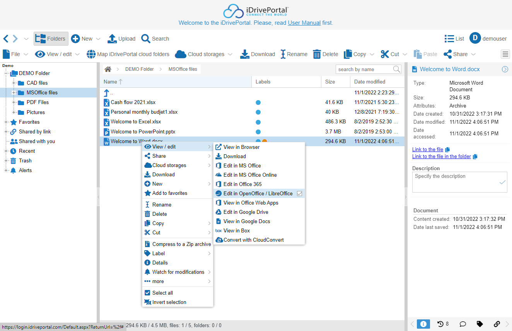Image resolution: width=512 pixels, height=331 pixels.
Task: Click the search by name field
Action: tap(364, 69)
